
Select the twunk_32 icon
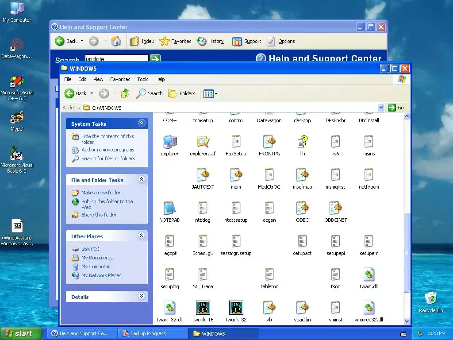[x=236, y=308]
